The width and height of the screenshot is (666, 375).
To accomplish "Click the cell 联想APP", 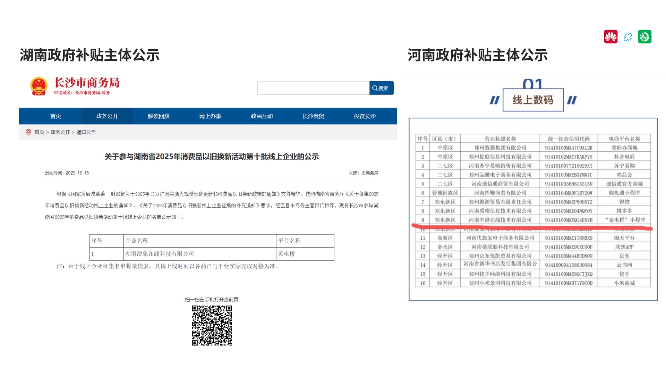I will (x=624, y=247).
